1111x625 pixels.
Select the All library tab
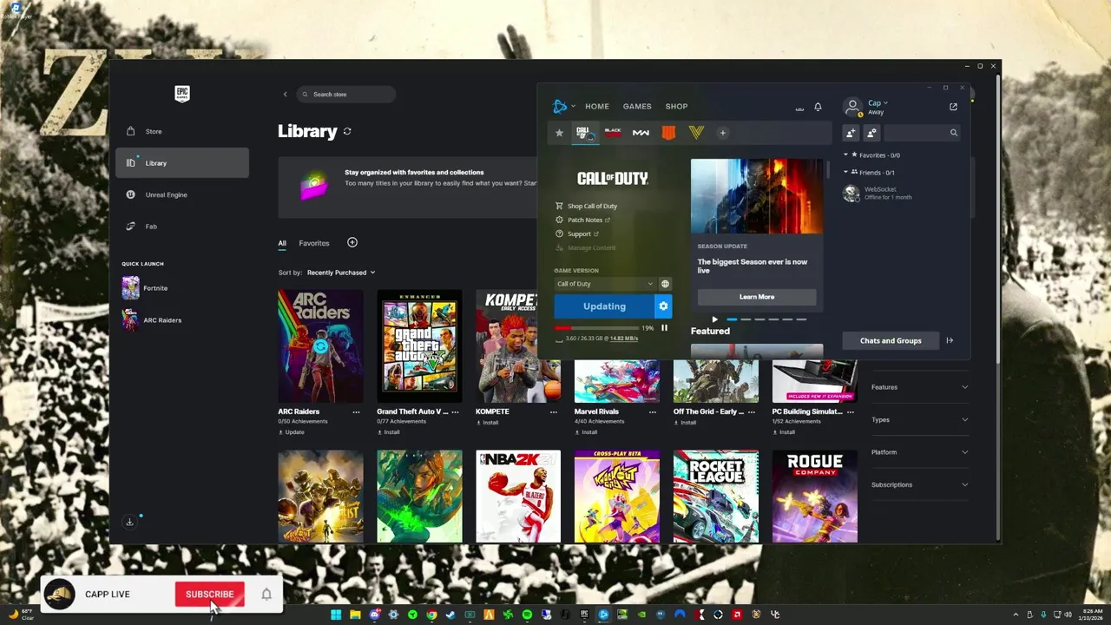click(282, 243)
